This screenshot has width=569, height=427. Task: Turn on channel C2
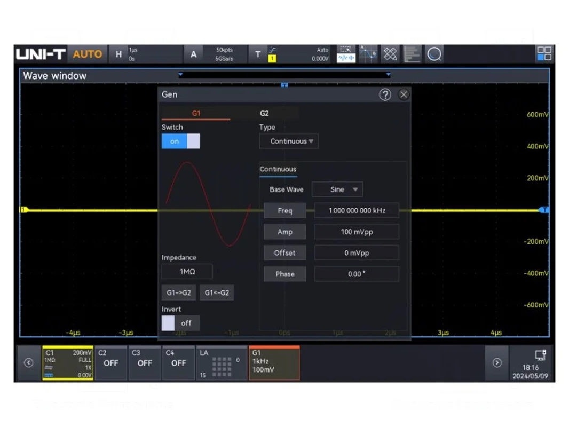(110, 363)
